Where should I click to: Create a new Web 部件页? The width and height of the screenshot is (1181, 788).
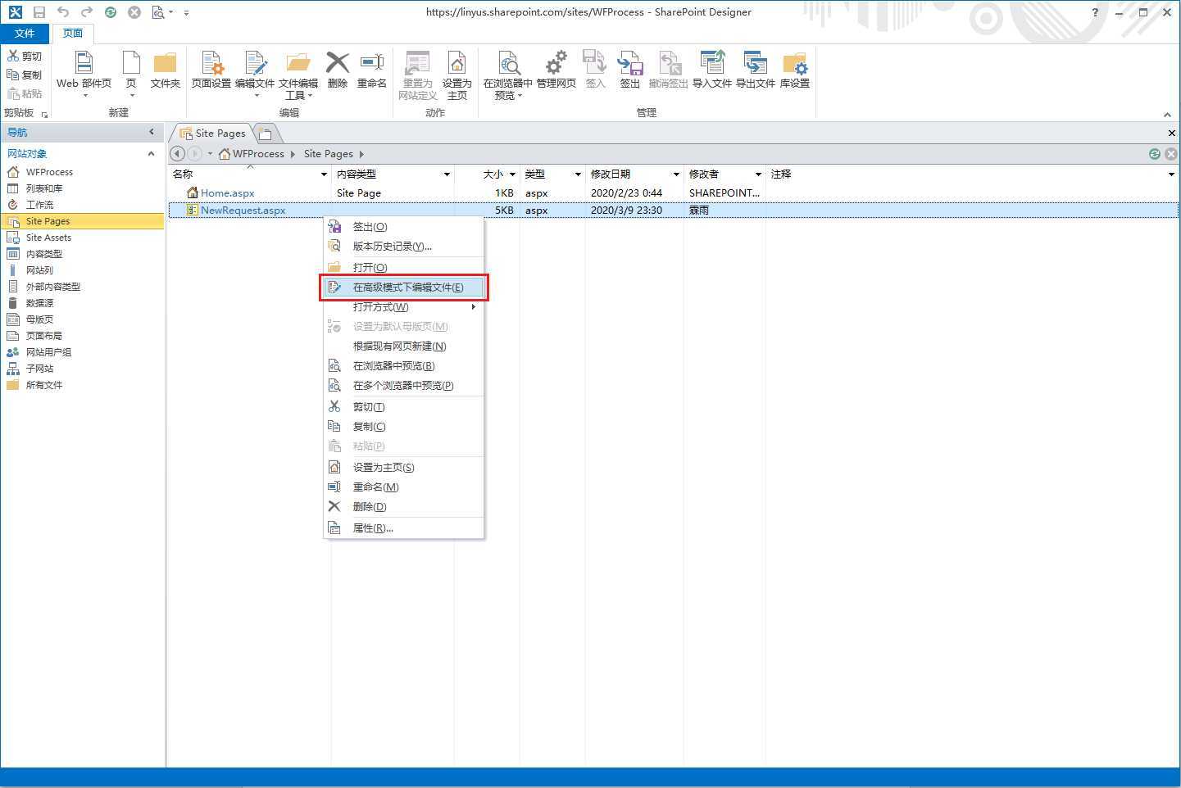coord(84,74)
